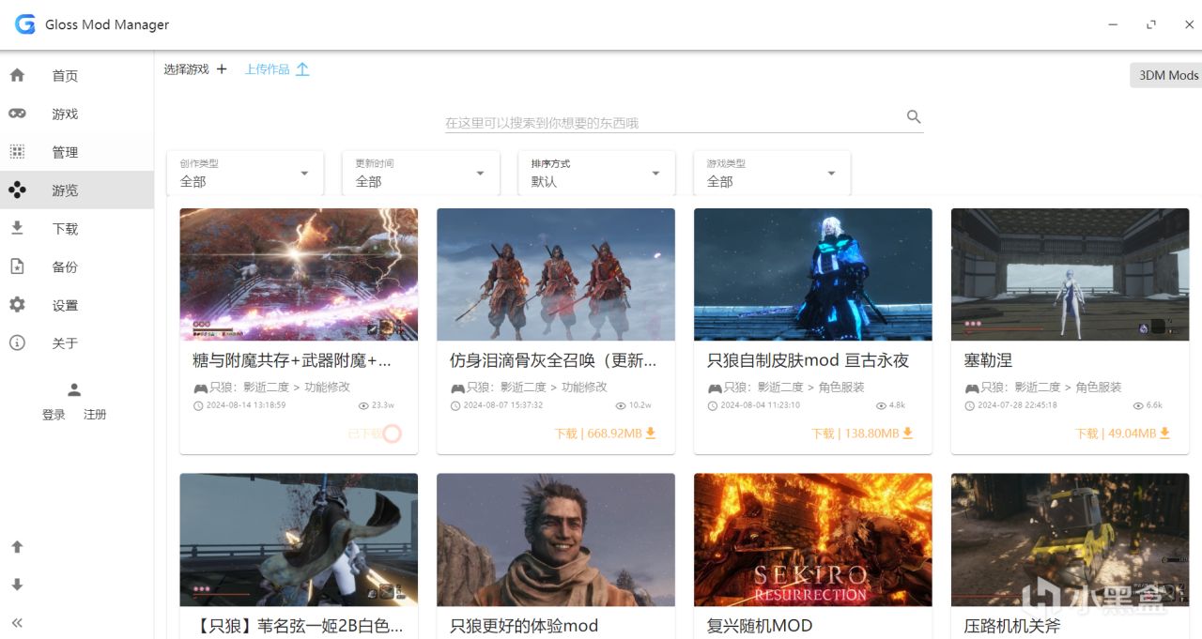The width and height of the screenshot is (1202, 639).
Task: Click the 注册 register link
Action: (x=95, y=414)
